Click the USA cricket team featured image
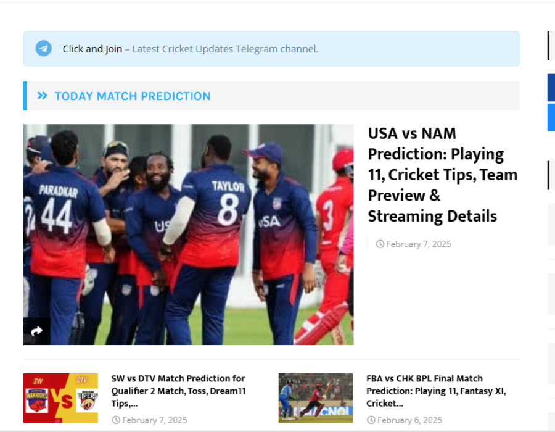This screenshot has height=432, width=555. tap(188, 235)
